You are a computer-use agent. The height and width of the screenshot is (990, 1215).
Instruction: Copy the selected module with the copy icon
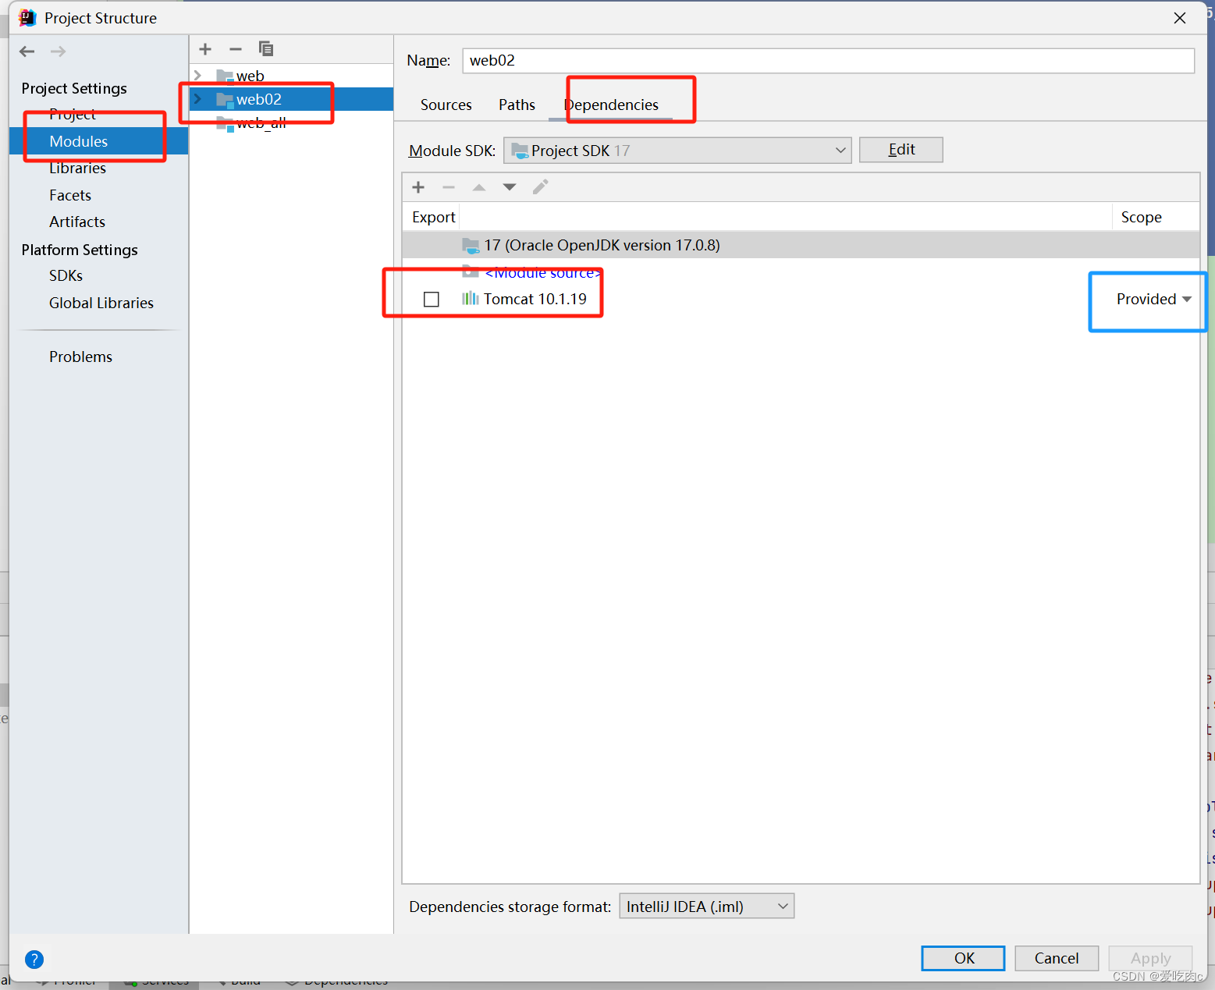tap(266, 49)
